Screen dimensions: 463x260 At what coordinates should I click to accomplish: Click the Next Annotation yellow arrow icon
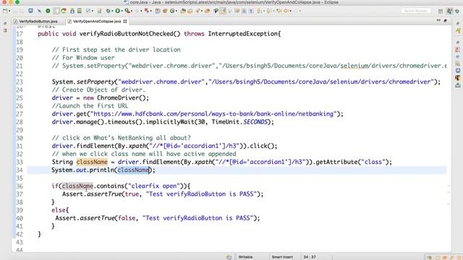[x=258, y=11]
